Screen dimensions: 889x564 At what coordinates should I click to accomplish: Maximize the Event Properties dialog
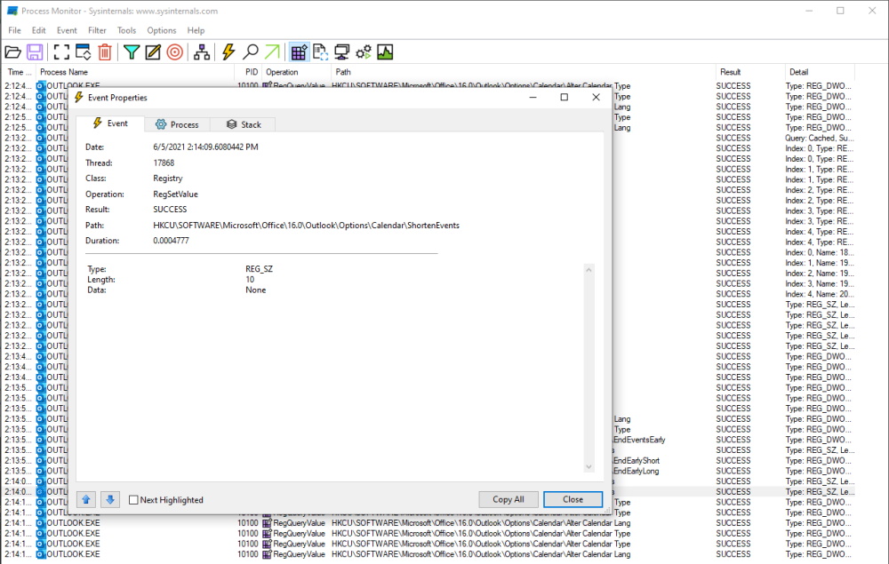click(565, 98)
